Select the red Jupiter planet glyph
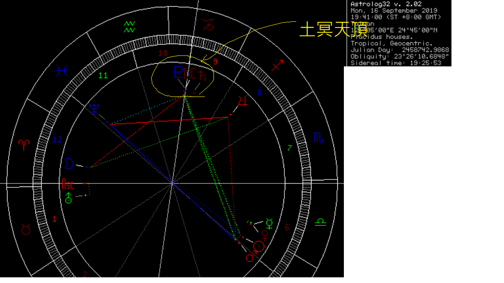Screen dimensions: 504x283 (243, 101)
